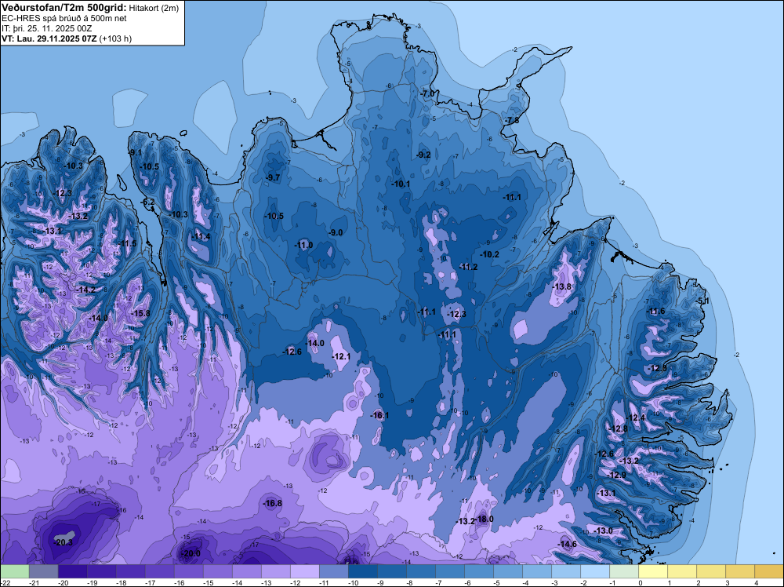Click the -12.1 temperature label
Viewport: 784px width, 587px height.
click(342, 356)
